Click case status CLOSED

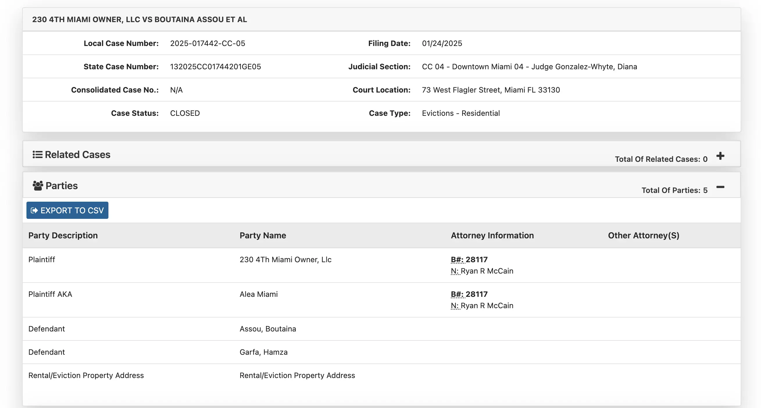pos(185,113)
